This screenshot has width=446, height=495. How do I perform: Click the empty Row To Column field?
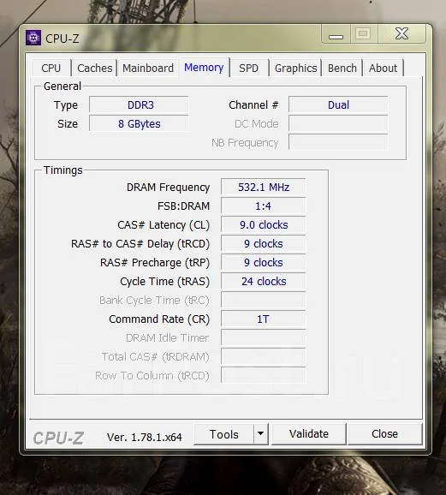(x=264, y=376)
